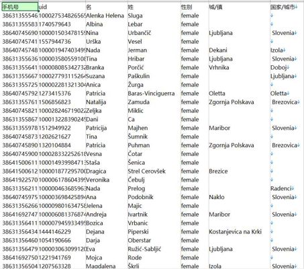The height and width of the screenshot is (269, 304).
Task: Select the 手机号 header cell
Action: coord(20,7)
